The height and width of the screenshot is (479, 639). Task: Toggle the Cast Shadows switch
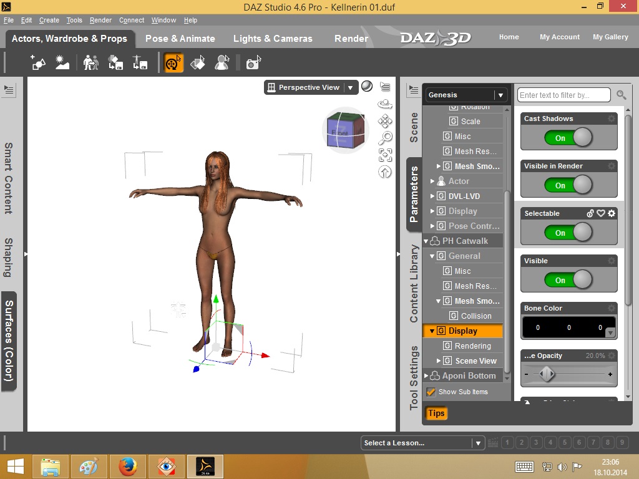[x=568, y=138]
